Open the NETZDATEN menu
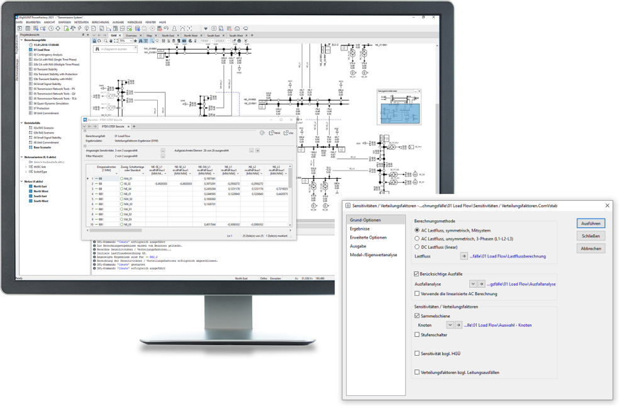This screenshot has height=418, width=629. coord(81,22)
